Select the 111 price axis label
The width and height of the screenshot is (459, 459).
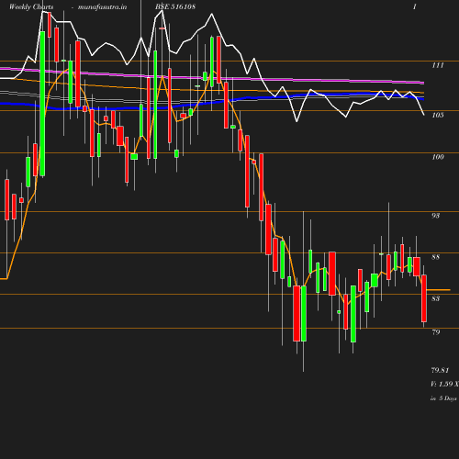[x=438, y=65]
